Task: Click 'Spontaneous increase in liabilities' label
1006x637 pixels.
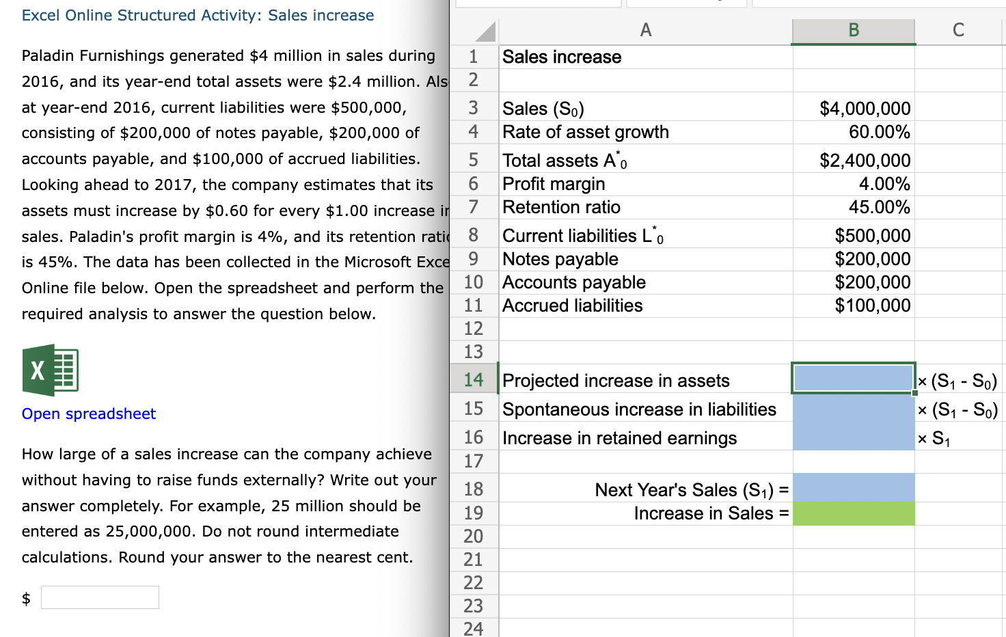Action: click(646, 408)
